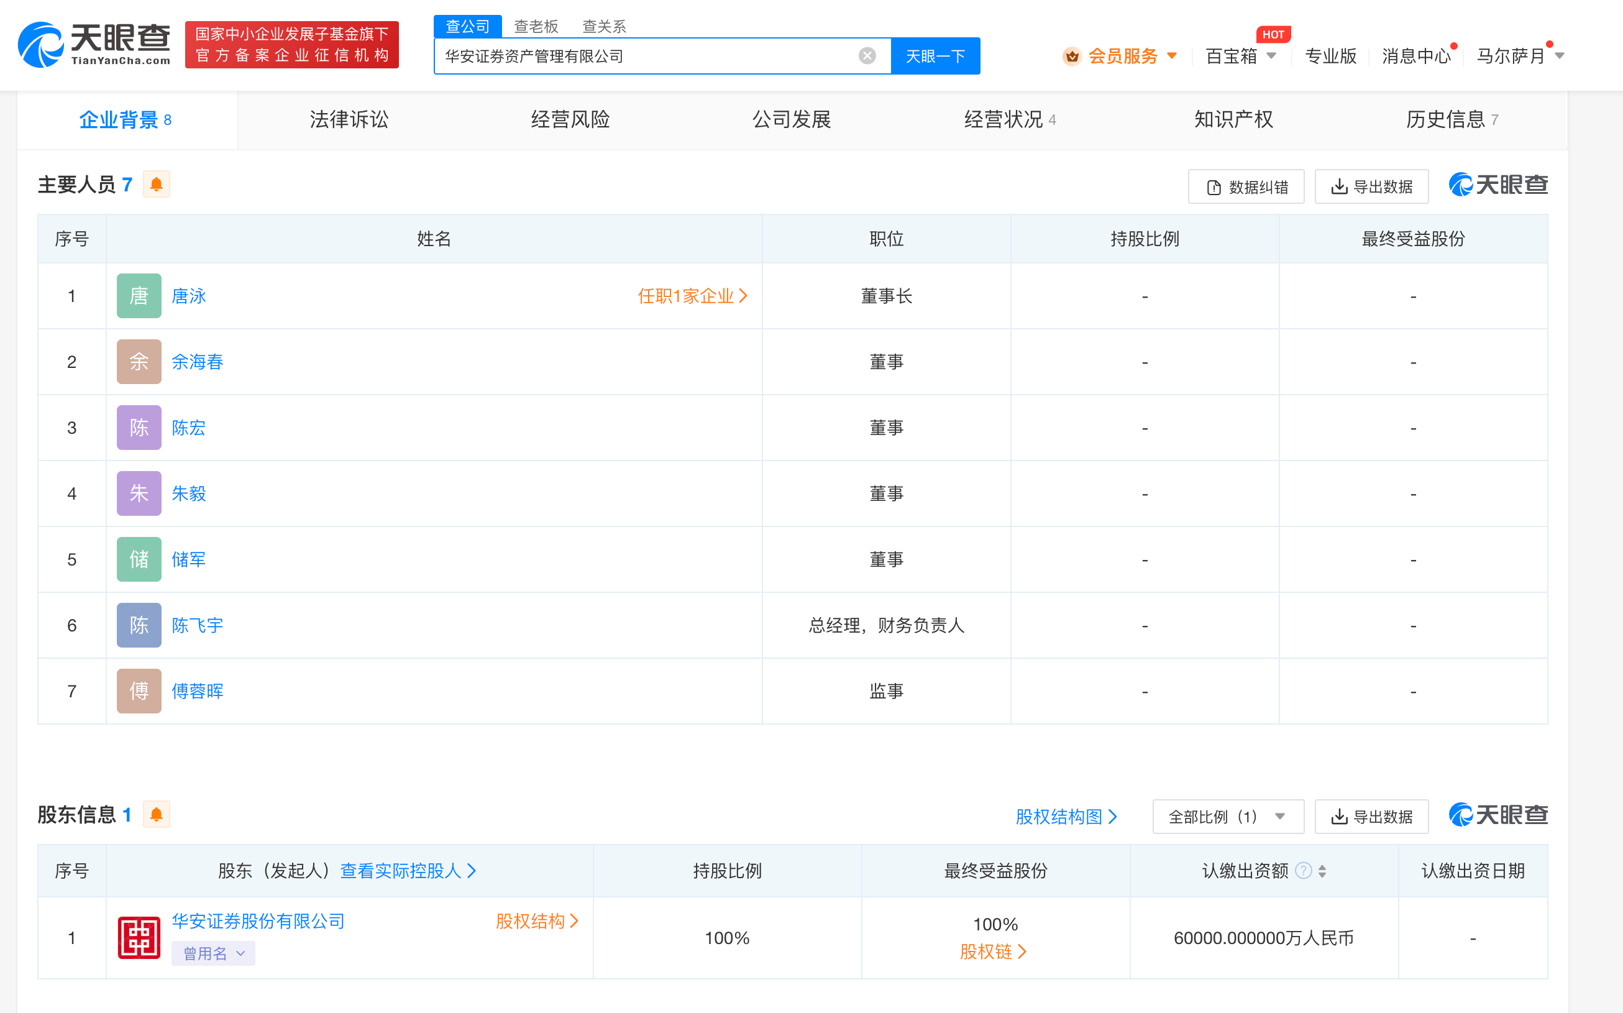Click the name link 陈宏

(x=189, y=428)
